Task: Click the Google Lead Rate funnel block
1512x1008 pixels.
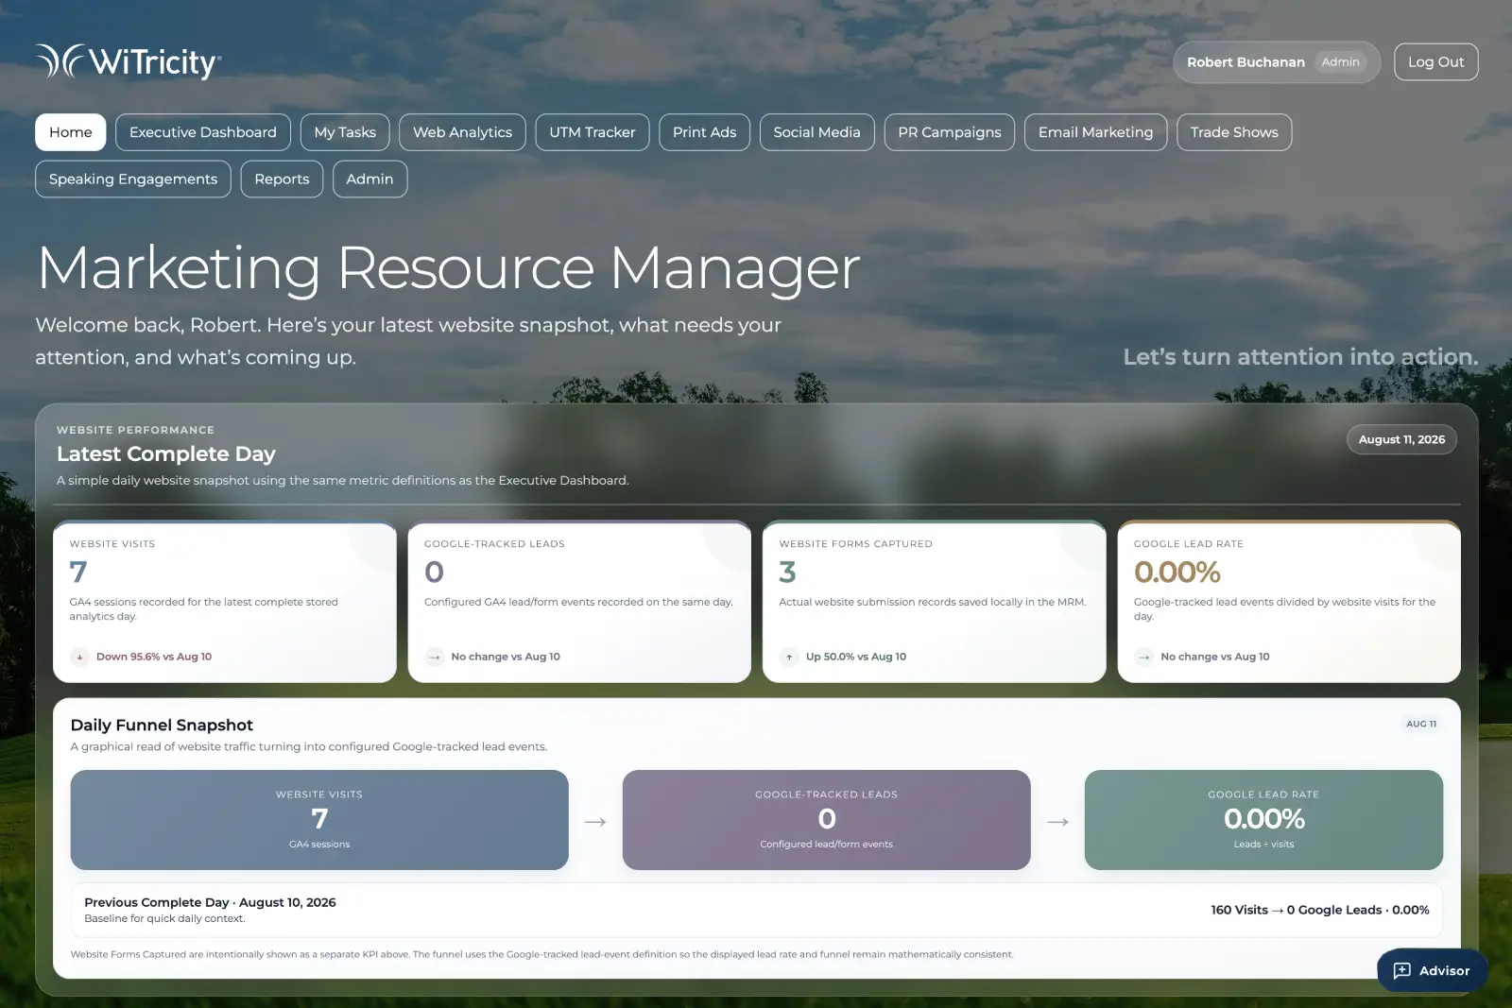Action: pyautogui.click(x=1263, y=820)
